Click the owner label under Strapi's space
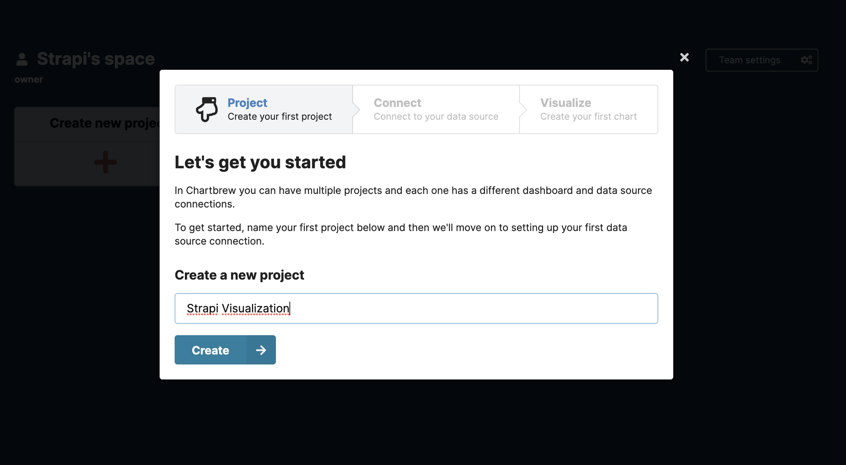This screenshot has height=465, width=846. tap(28, 79)
